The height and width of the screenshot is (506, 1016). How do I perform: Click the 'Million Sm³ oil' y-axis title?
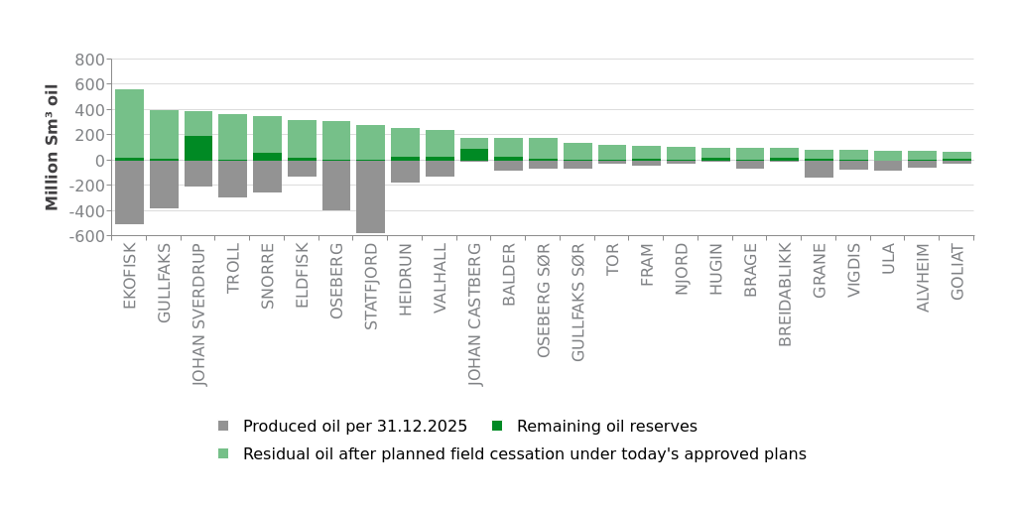click(53, 147)
